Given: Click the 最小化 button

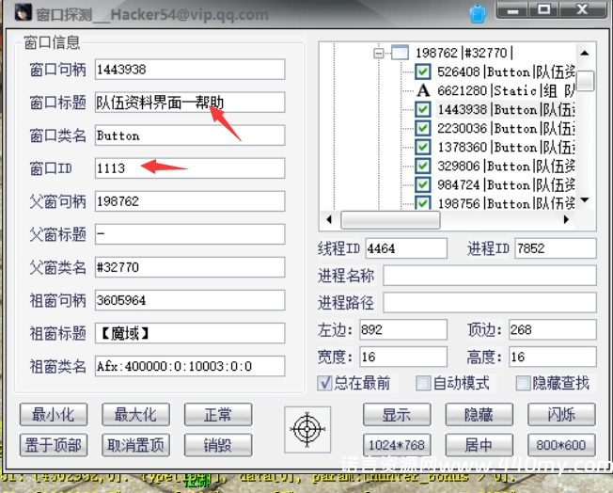Looking at the screenshot, I should pyautogui.click(x=54, y=415).
